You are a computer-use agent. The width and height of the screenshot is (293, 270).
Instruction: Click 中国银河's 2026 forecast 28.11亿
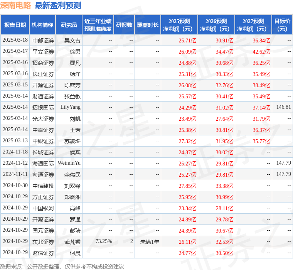[x=224, y=208]
